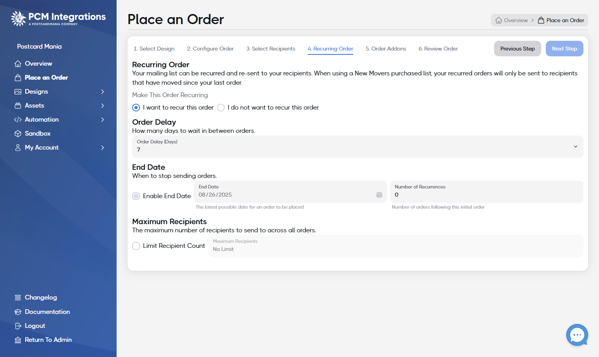Screen dimensions: 599x357
Task: Click the Next Step button
Action: coord(564,49)
